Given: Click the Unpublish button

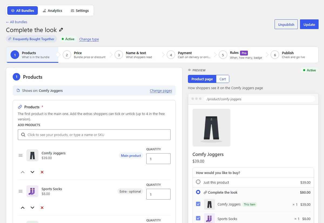Looking at the screenshot, I should 286,24.
